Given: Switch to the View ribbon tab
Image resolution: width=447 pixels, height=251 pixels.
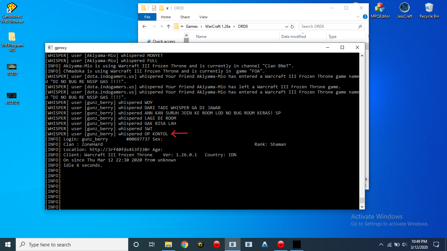Looking at the screenshot, I should tap(203, 17).
